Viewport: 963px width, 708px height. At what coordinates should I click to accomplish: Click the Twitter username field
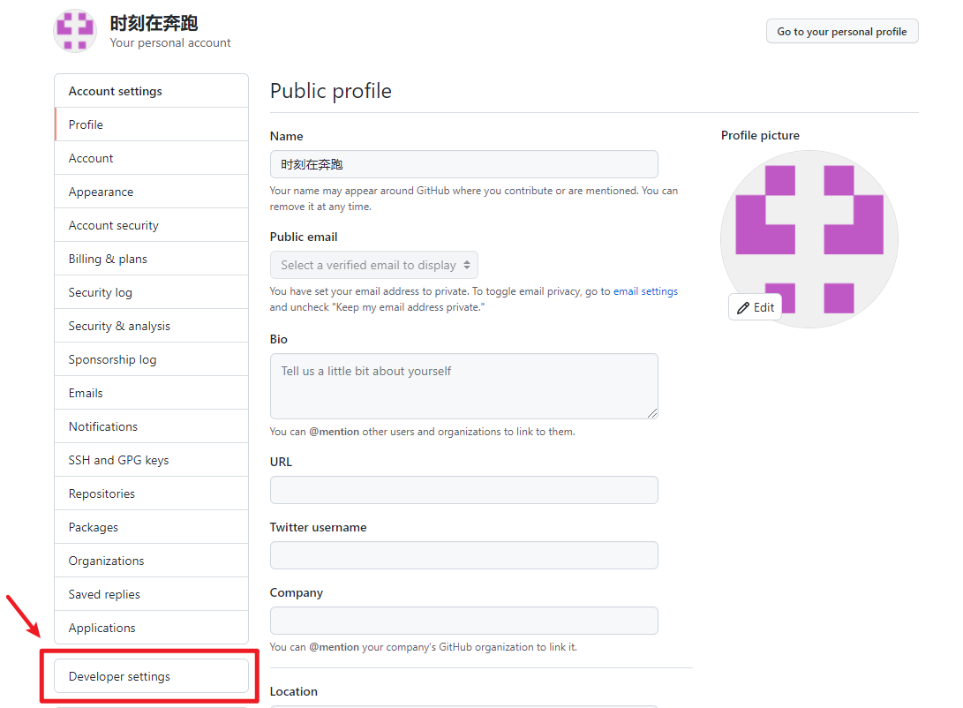click(x=463, y=555)
